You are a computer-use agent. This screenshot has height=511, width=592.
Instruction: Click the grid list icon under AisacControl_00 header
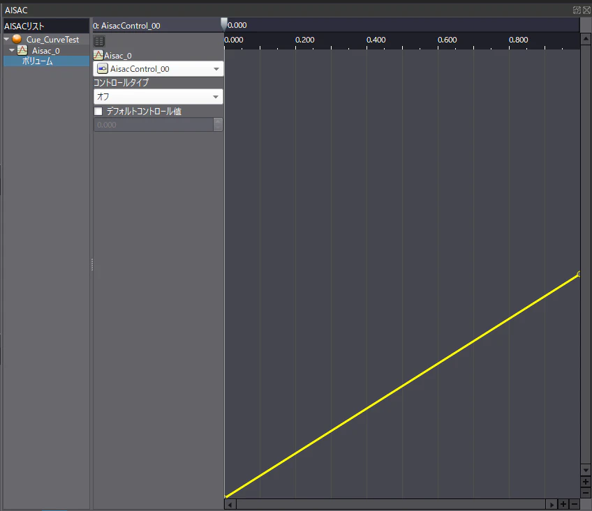click(99, 41)
